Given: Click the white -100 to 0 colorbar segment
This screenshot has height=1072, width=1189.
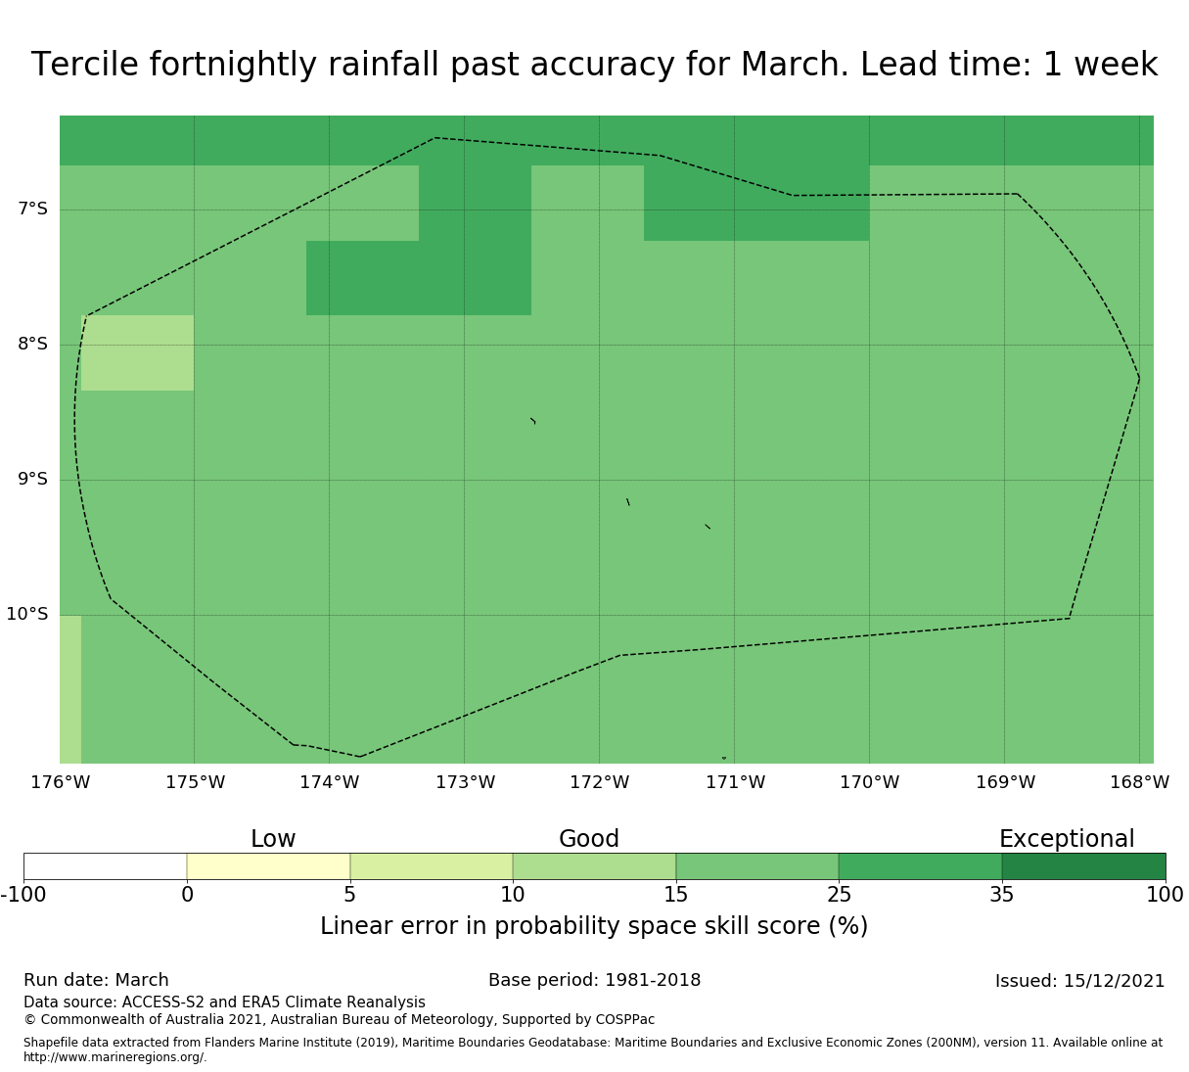Looking at the screenshot, I should (x=105, y=866).
